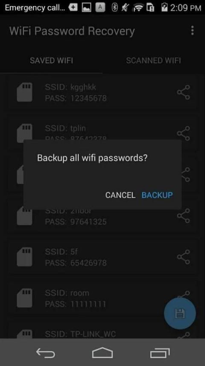This screenshot has height=366, width=205.
Task: Select the TP-LINK_WC network entry
Action: tap(102, 331)
